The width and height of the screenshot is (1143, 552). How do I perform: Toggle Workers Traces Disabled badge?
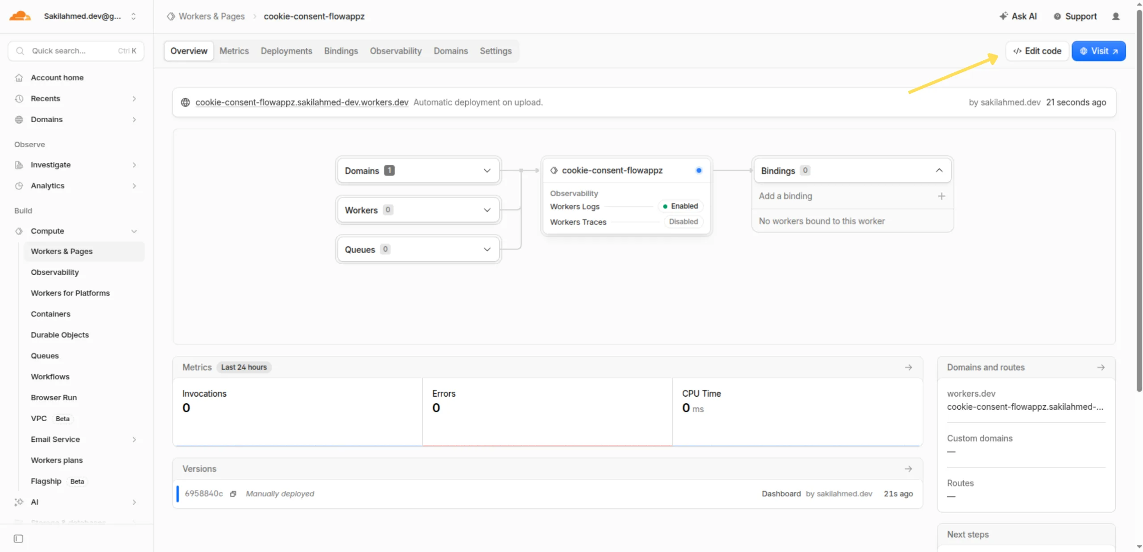[683, 222]
